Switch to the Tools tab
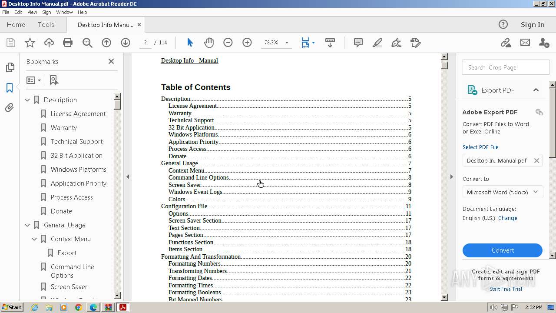556x313 pixels. point(46,25)
